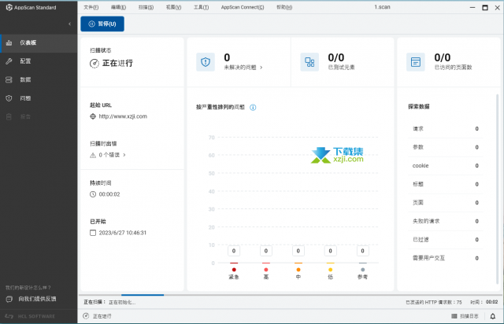Screen dimensions: 504x324
Task: Click the gray 参考 informational legend dot
Action: pos(362,270)
